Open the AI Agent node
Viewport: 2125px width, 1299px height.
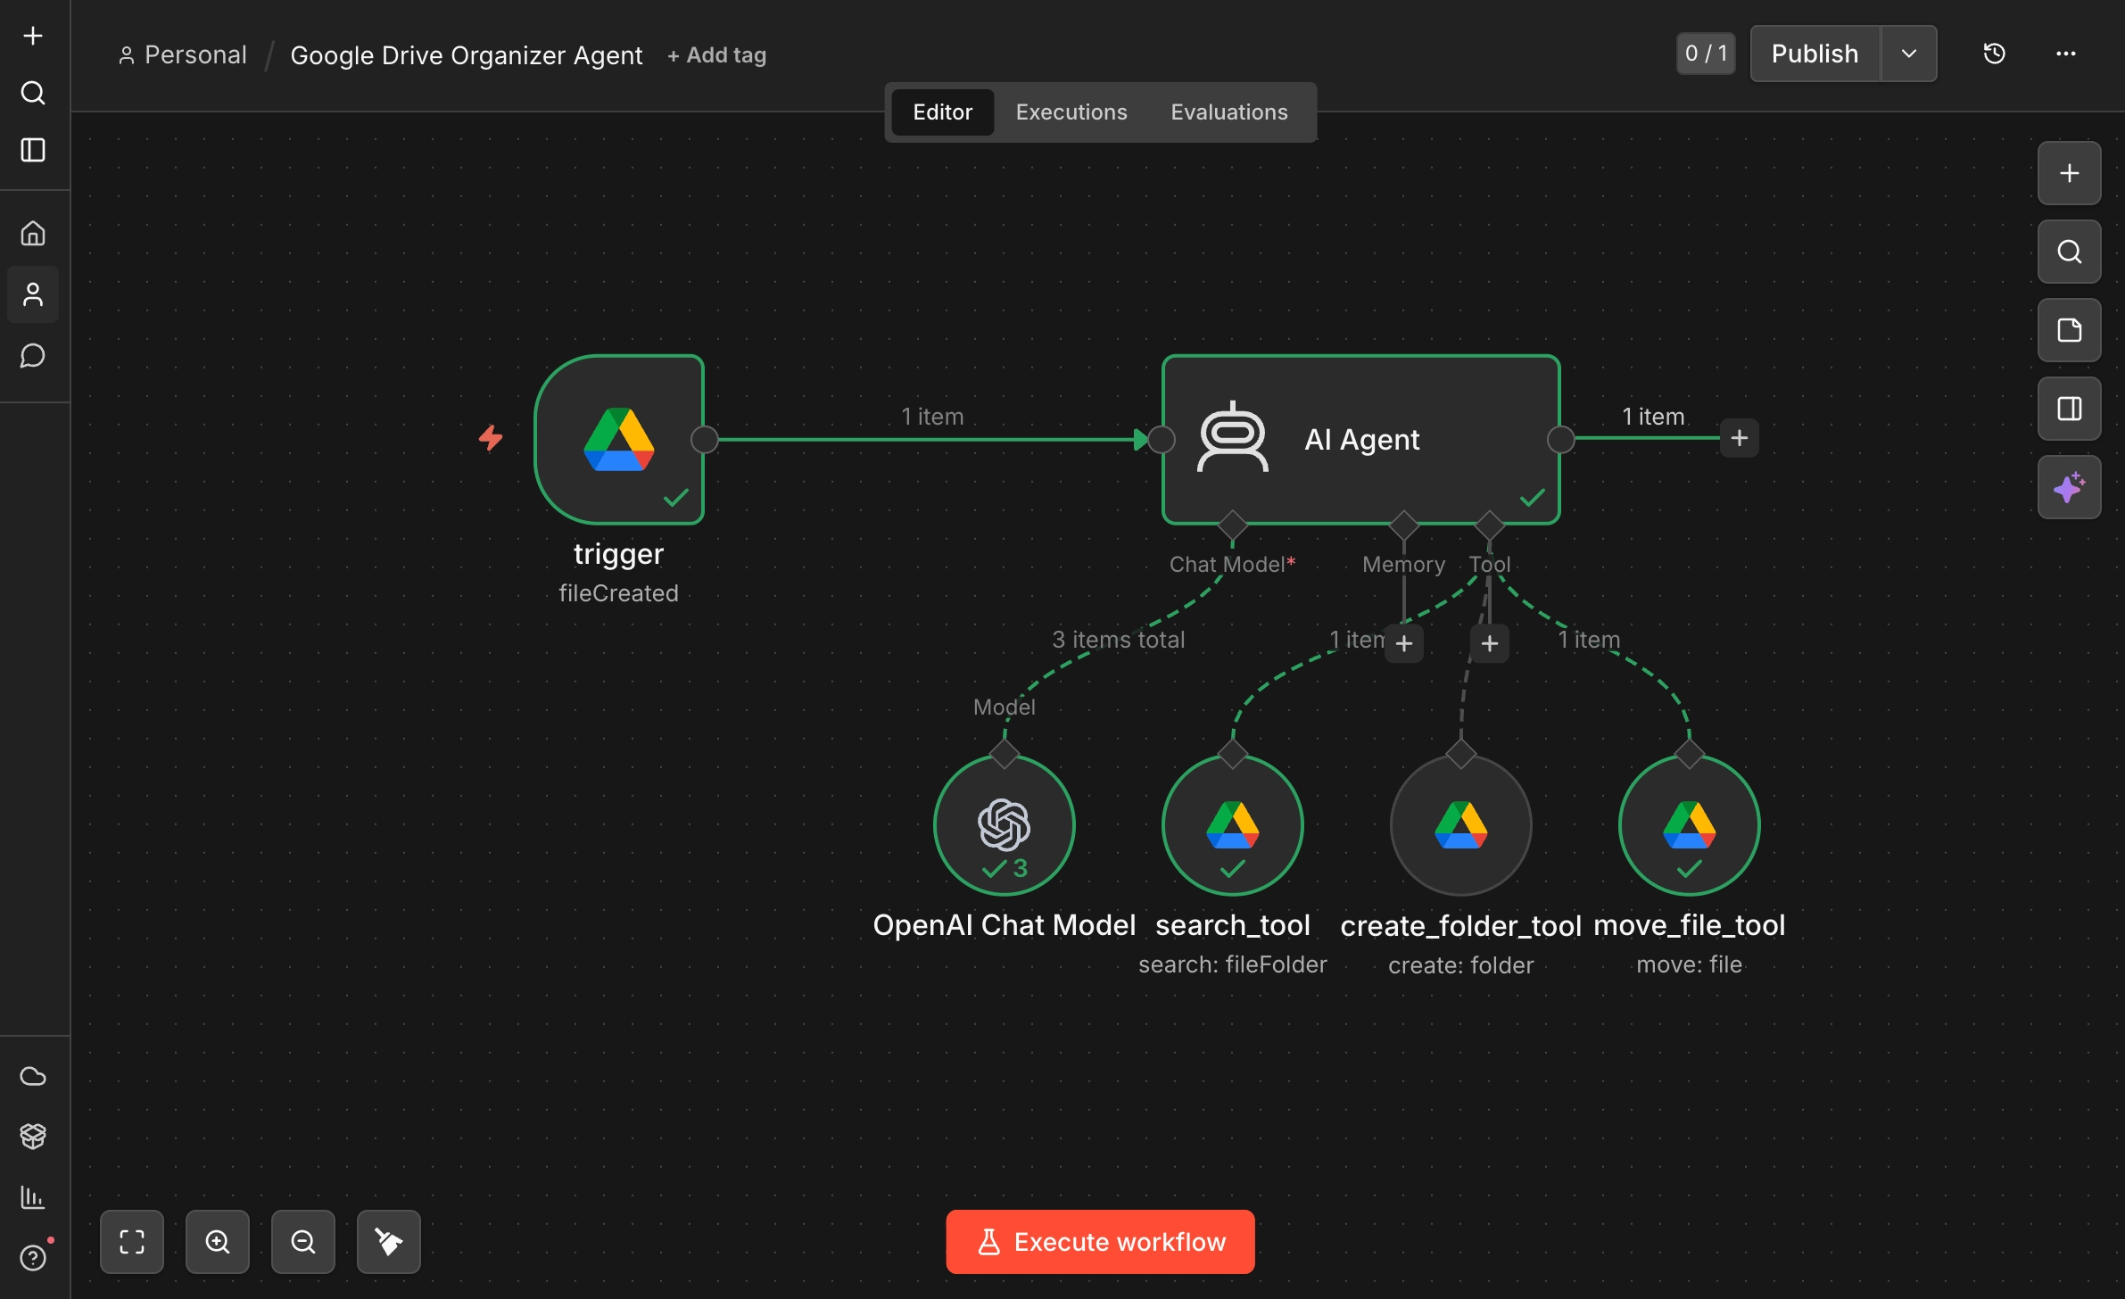pyautogui.click(x=1361, y=439)
